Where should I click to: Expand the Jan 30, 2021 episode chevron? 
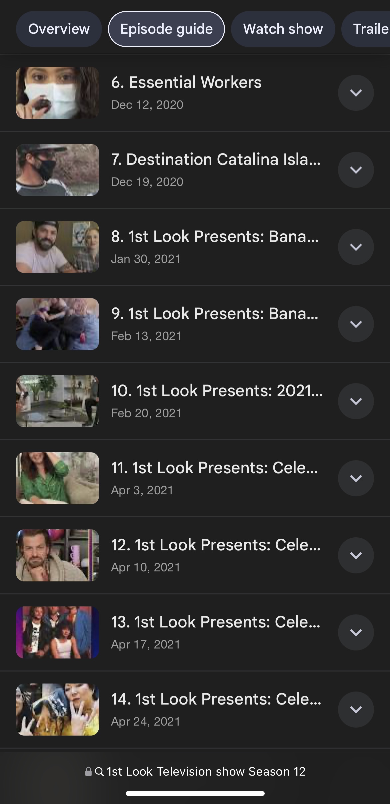click(356, 247)
